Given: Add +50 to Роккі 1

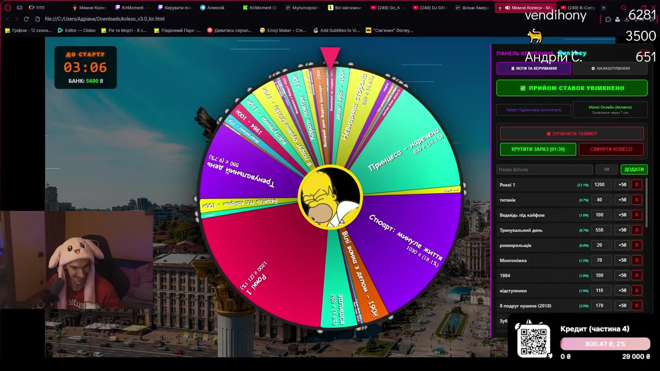Looking at the screenshot, I should 622,184.
